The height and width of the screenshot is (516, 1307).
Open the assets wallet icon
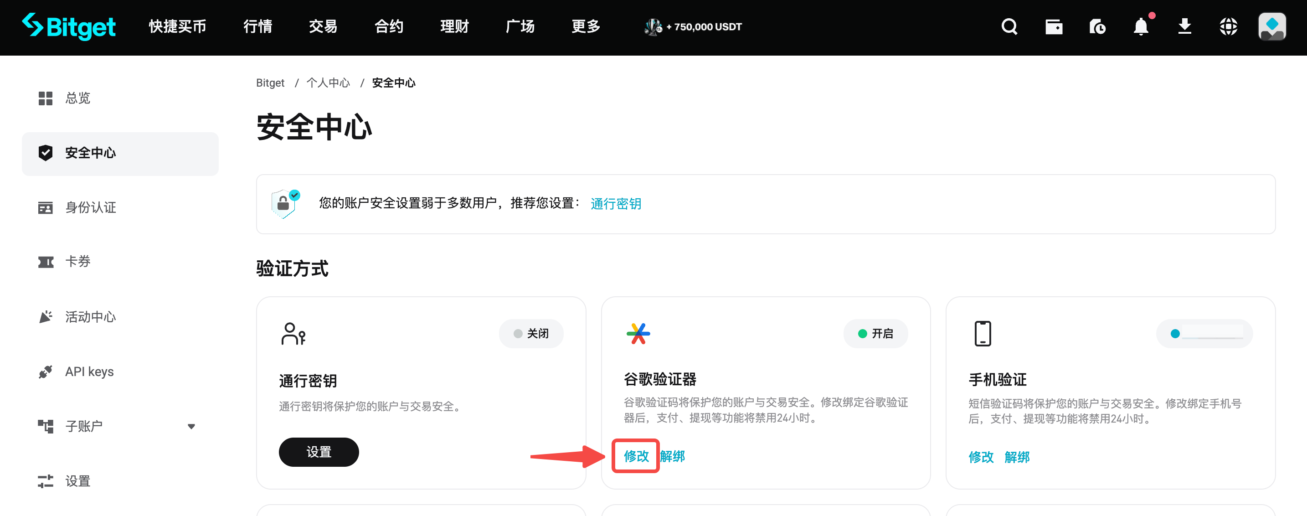point(1054,27)
